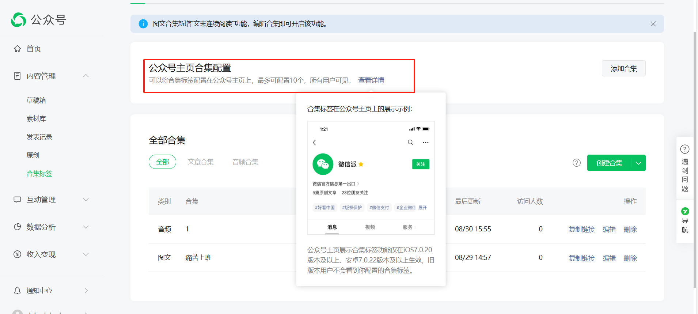Open the 查看详情 link
This screenshot has width=698, height=314.
[x=371, y=80]
